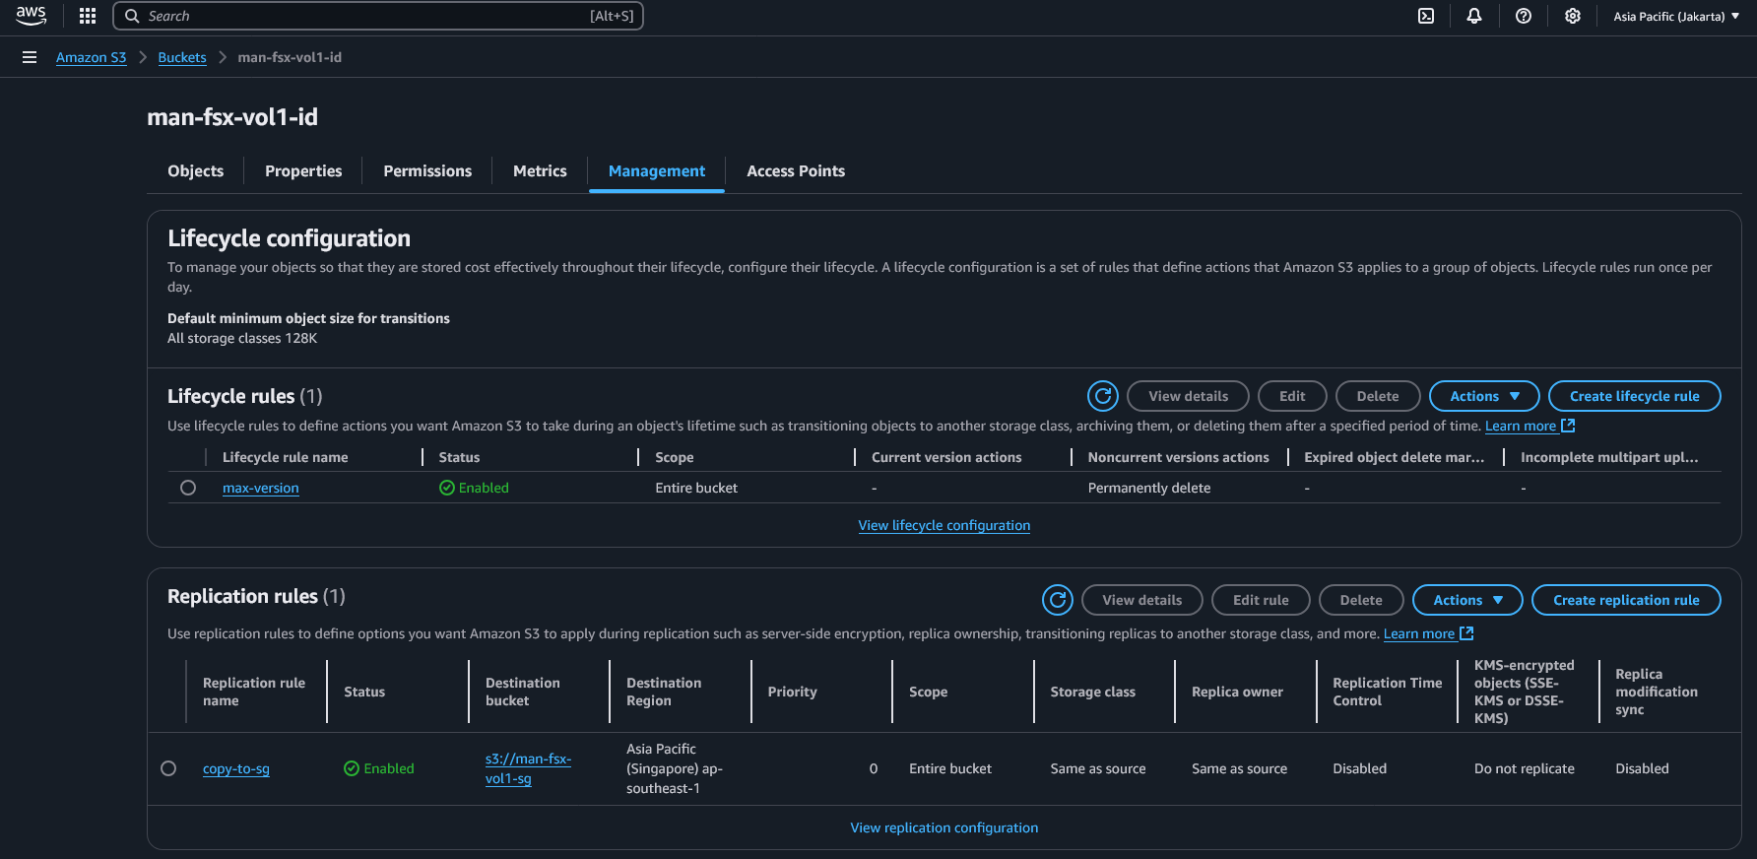The image size is (1757, 859).
Task: Click the Edit rule button
Action: (x=1261, y=600)
